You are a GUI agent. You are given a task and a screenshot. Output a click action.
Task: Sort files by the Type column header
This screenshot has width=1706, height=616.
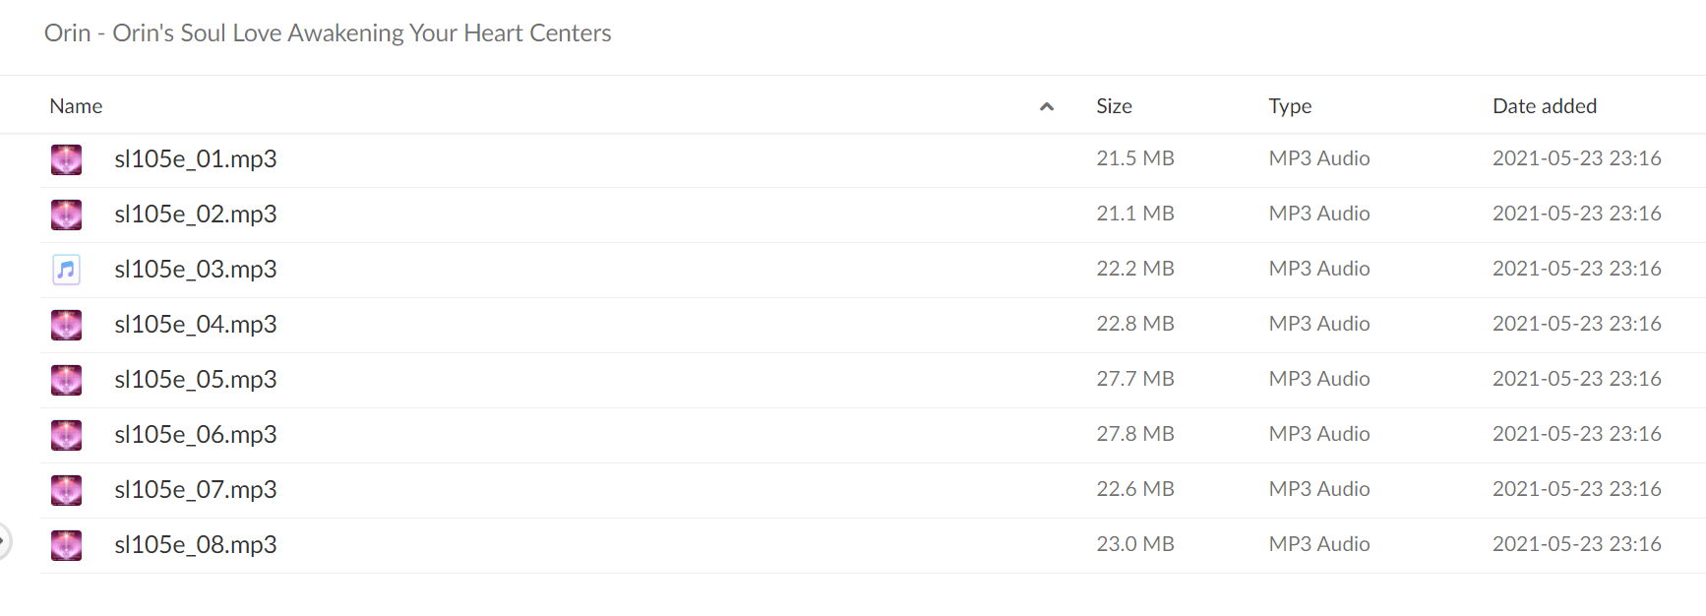(x=1290, y=106)
